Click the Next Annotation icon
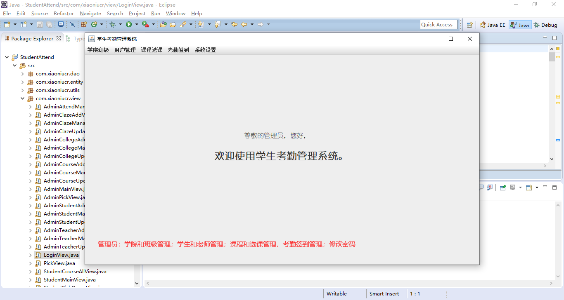 tap(201, 24)
